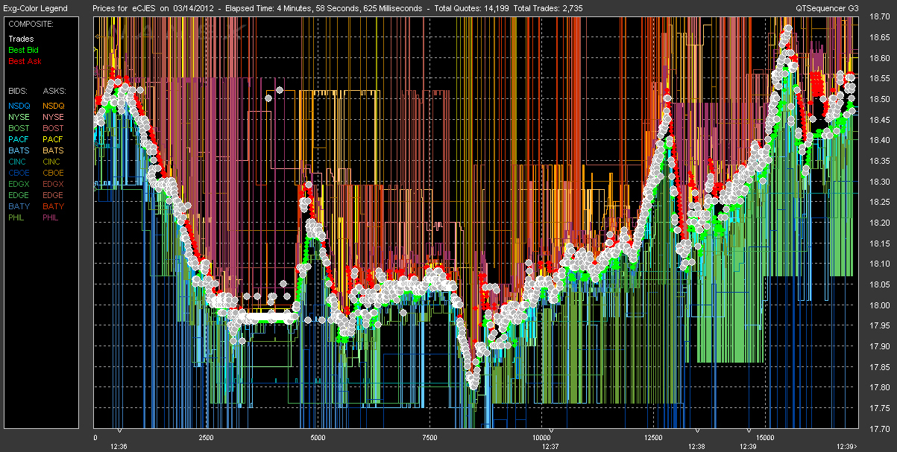Select NSDQ in the ASKS column

coord(54,106)
